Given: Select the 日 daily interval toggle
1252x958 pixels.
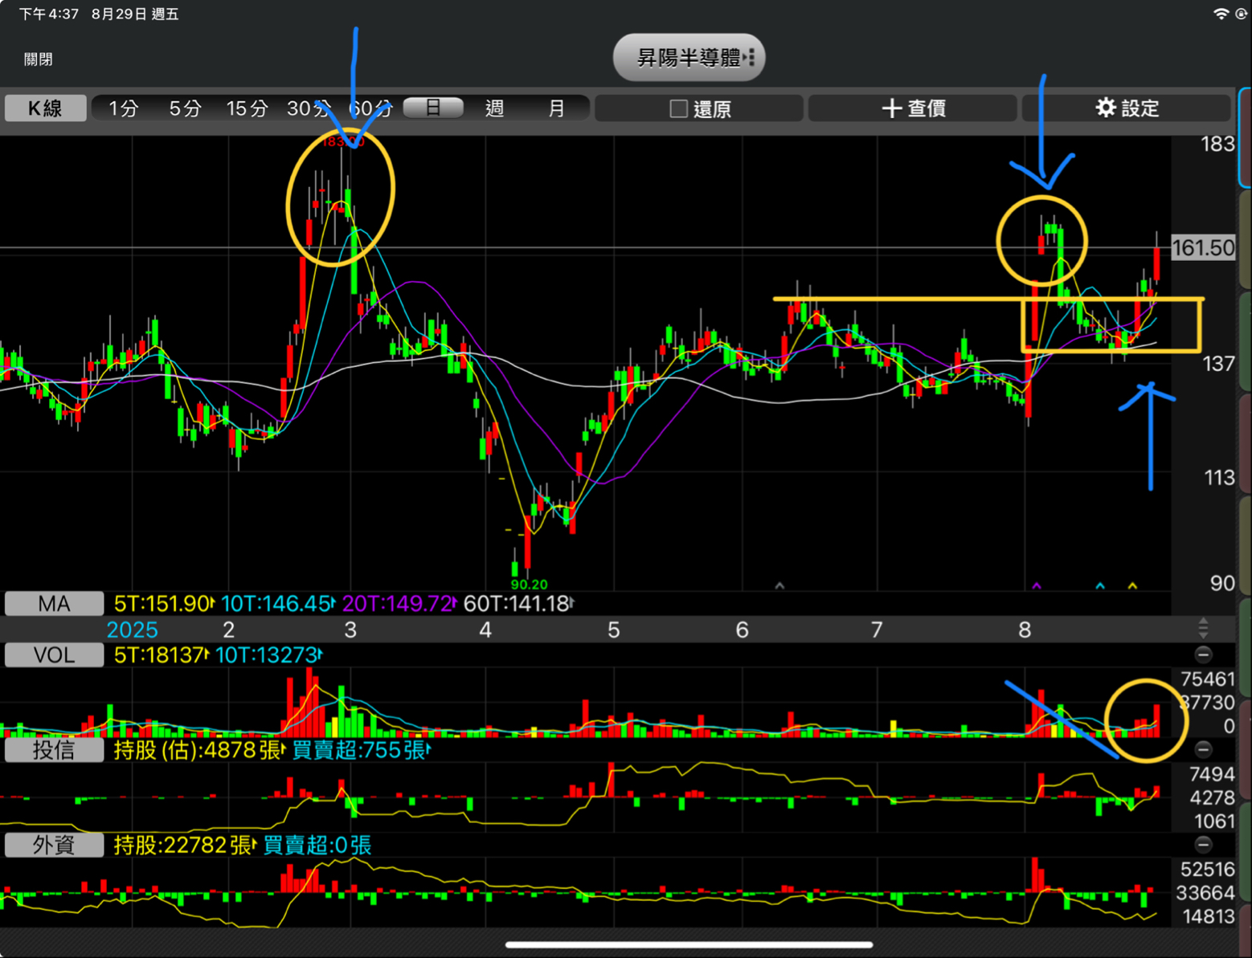Looking at the screenshot, I should click(433, 108).
